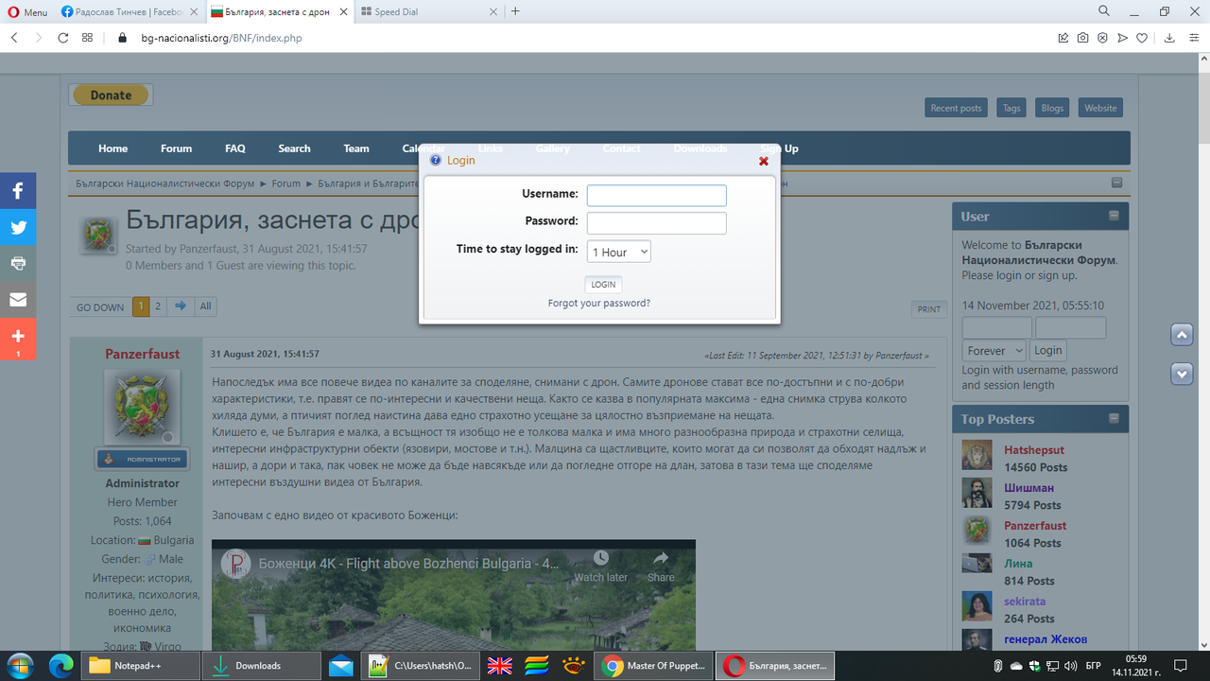The width and height of the screenshot is (1210, 681).
Task: Click the blue help icon in Login popup
Action: click(x=435, y=160)
